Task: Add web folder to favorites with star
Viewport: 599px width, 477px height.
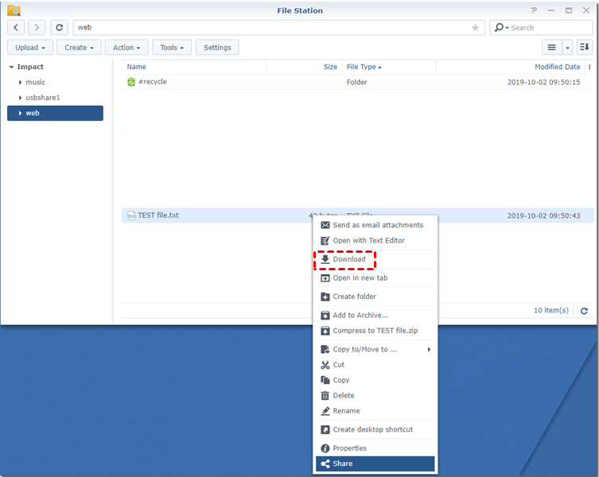Action: 475,28
